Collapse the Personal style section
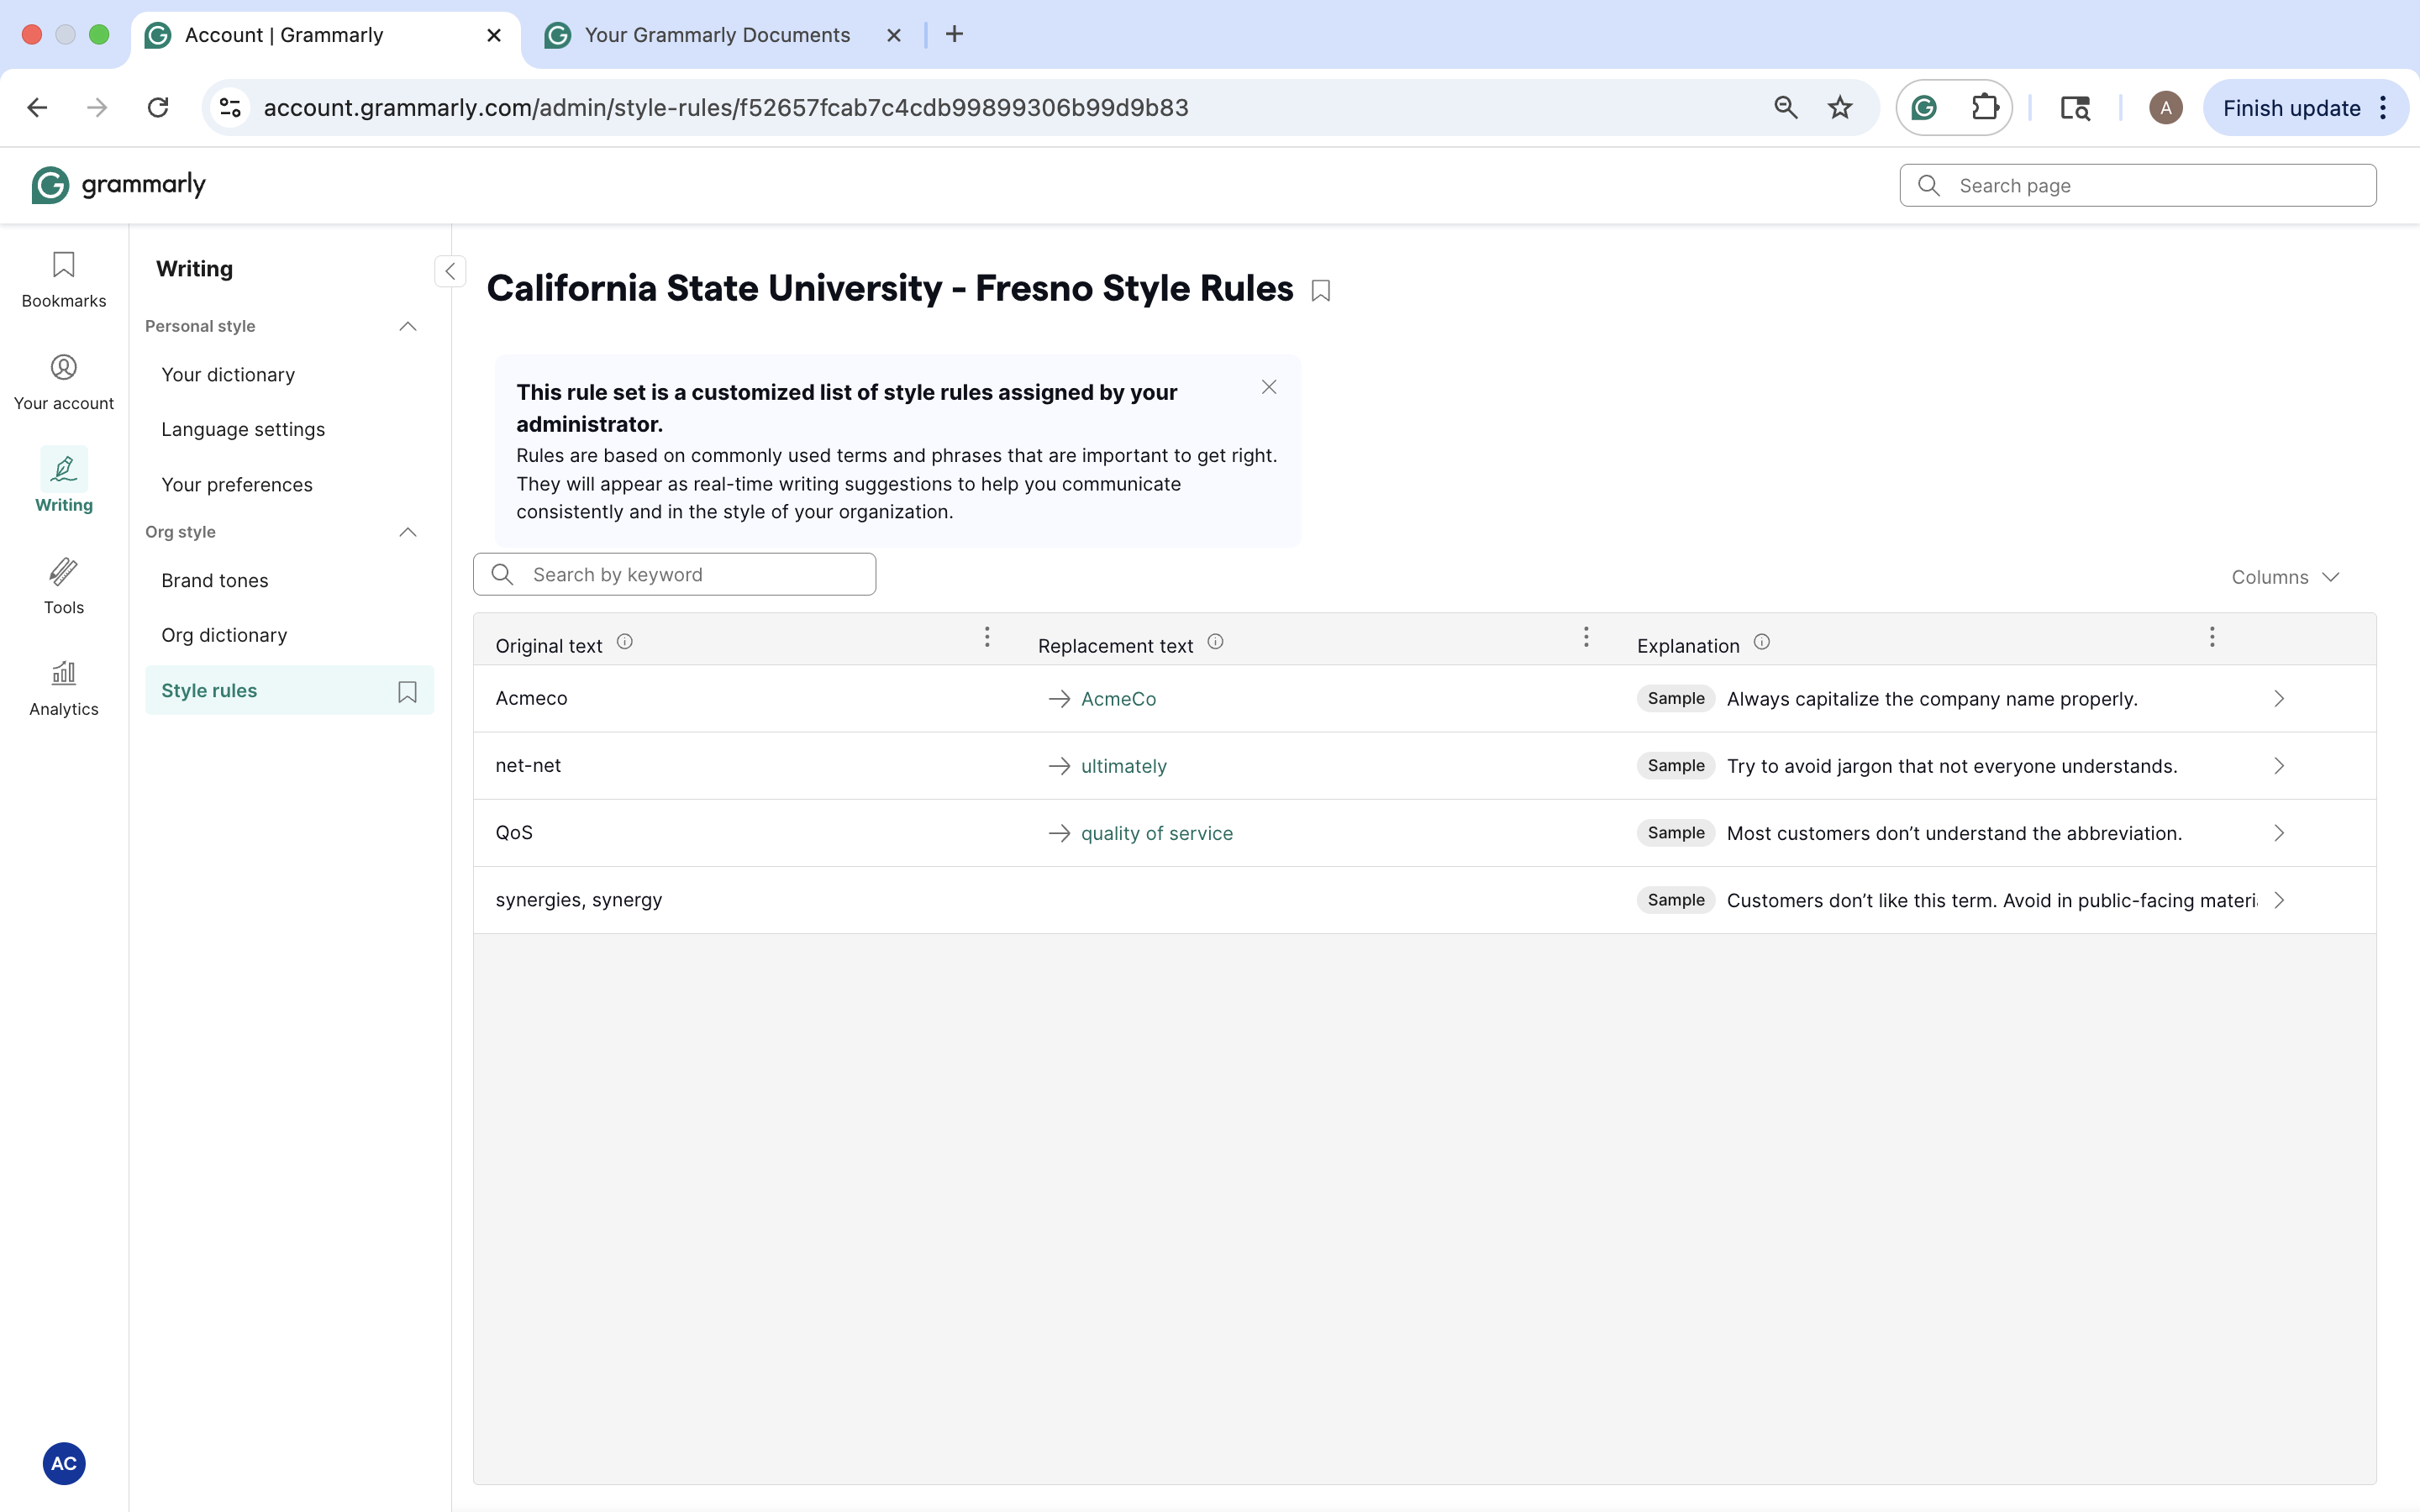This screenshot has height=1512, width=2420. (x=407, y=326)
